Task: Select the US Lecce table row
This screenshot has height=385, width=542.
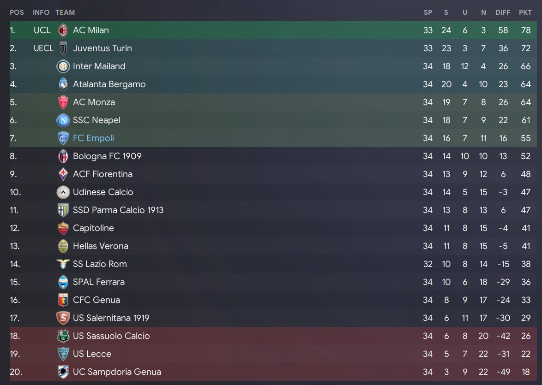Action: pos(273,354)
